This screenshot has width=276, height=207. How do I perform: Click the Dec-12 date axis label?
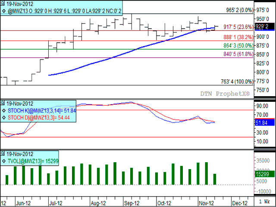(x=240, y=203)
